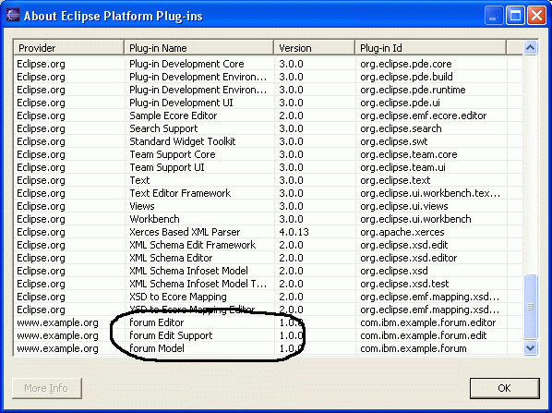Select the plug-in named Text
This screenshot has height=413, width=552.
point(268,180)
